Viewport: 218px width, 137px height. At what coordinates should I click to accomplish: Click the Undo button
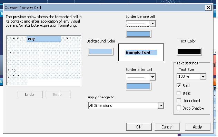tap(30, 95)
